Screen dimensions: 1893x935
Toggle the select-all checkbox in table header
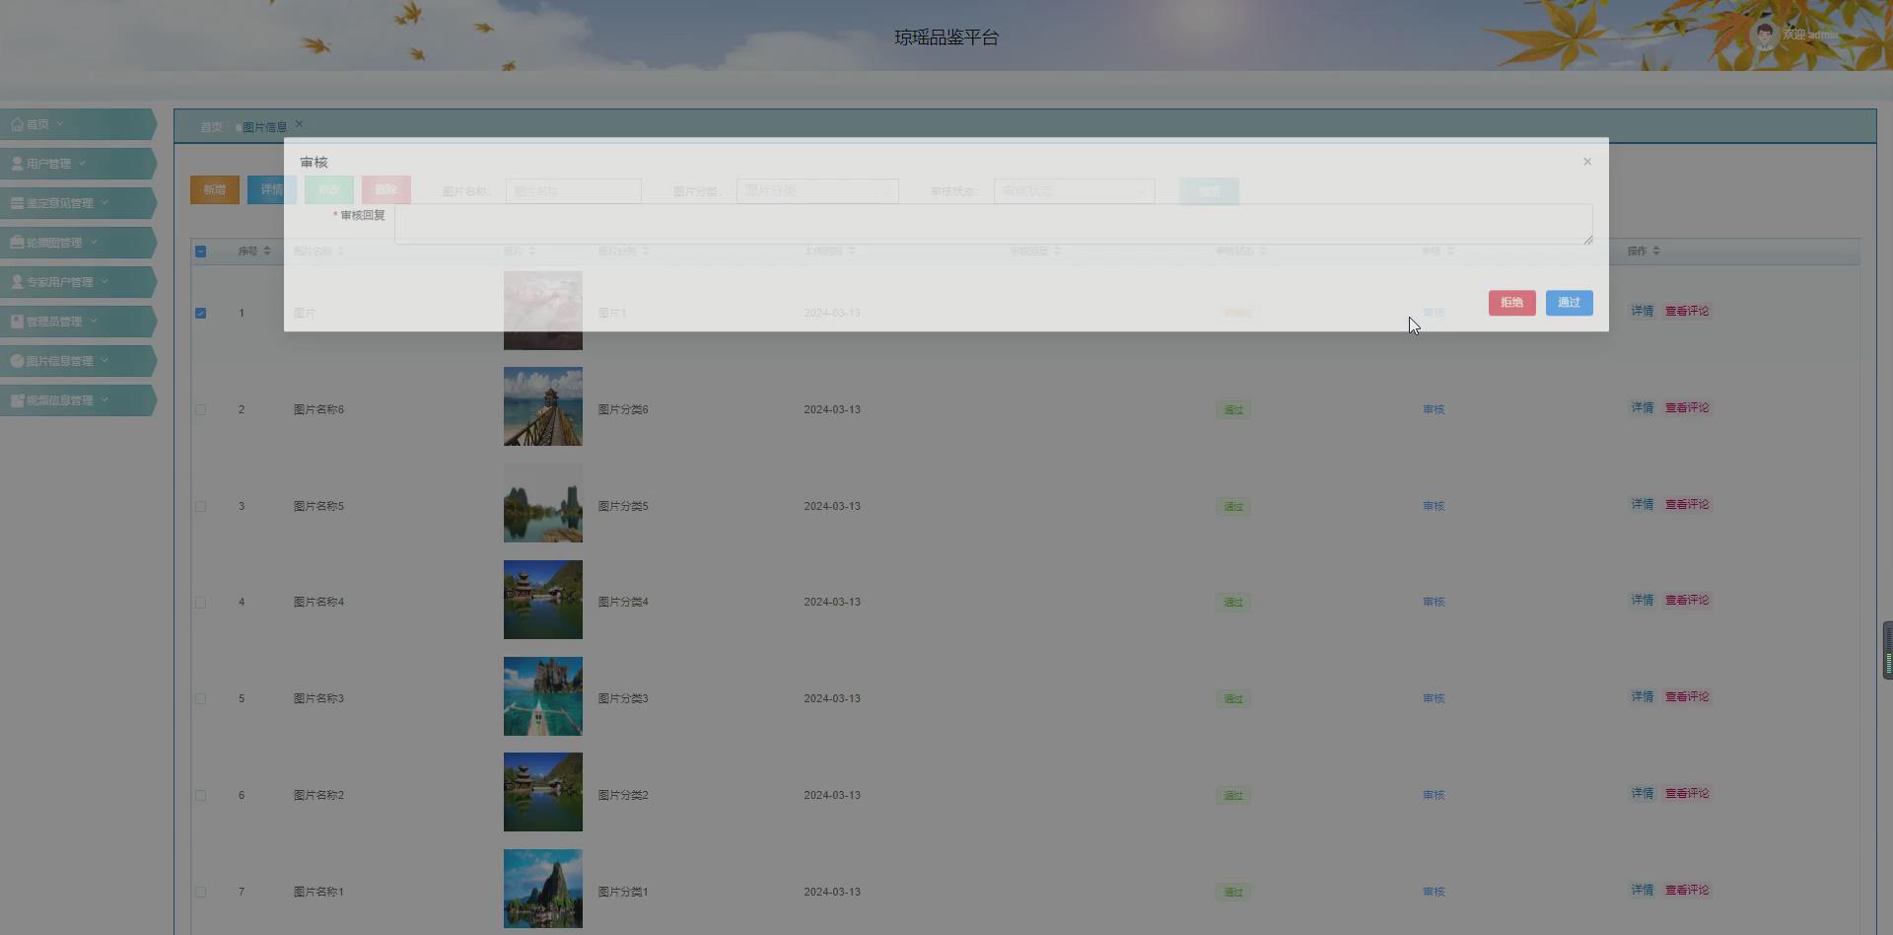click(200, 252)
